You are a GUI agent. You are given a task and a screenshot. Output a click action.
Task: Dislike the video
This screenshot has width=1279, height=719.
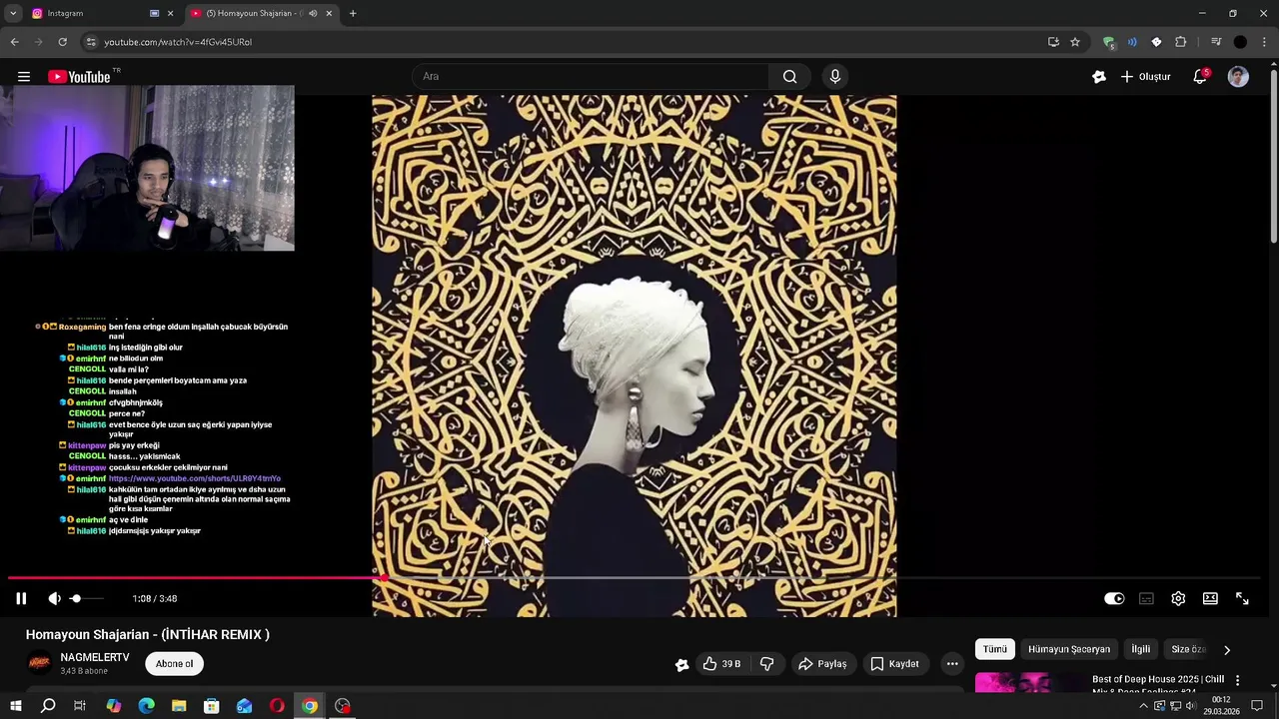pyautogui.click(x=767, y=664)
